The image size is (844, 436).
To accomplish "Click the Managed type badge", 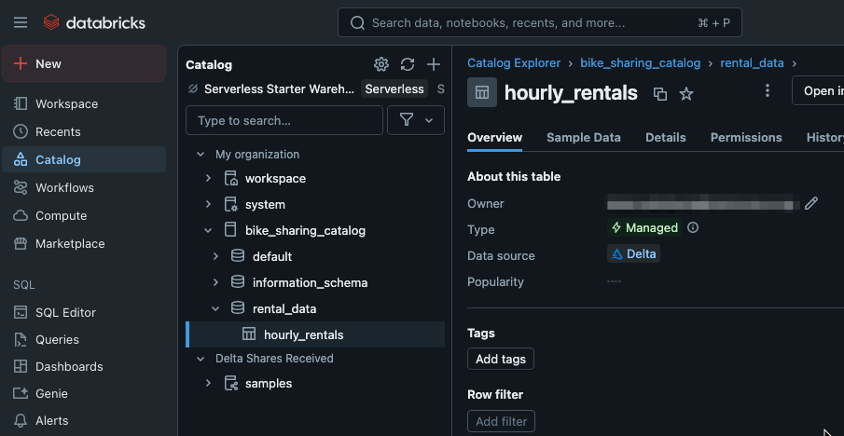I will coord(644,227).
